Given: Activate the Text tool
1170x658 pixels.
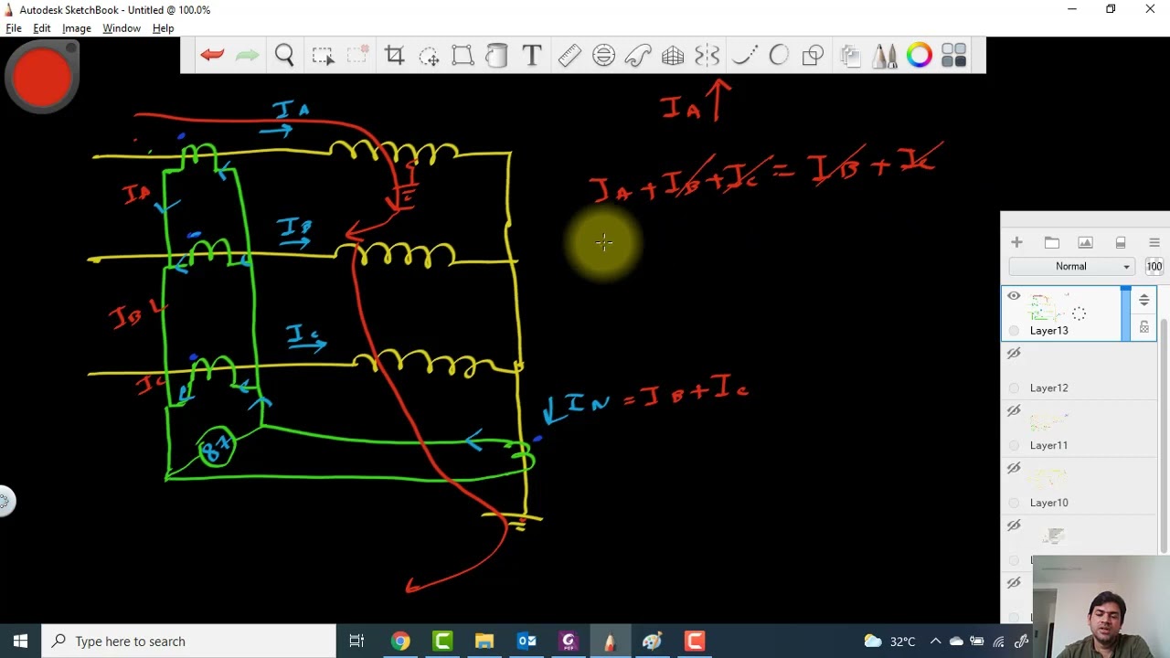Looking at the screenshot, I should click(x=532, y=56).
